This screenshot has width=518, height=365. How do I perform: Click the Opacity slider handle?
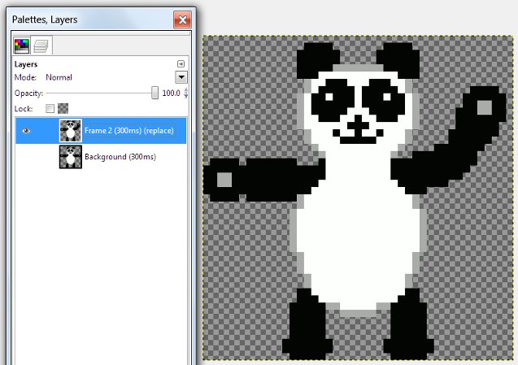point(155,93)
